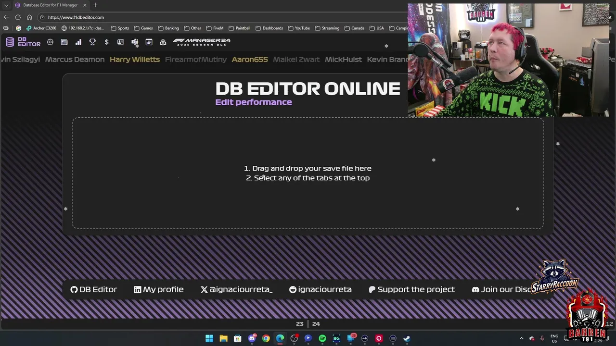Image resolution: width=616 pixels, height=346 pixels.
Task: Open the YouTube bookmarks folder
Action: point(299,28)
